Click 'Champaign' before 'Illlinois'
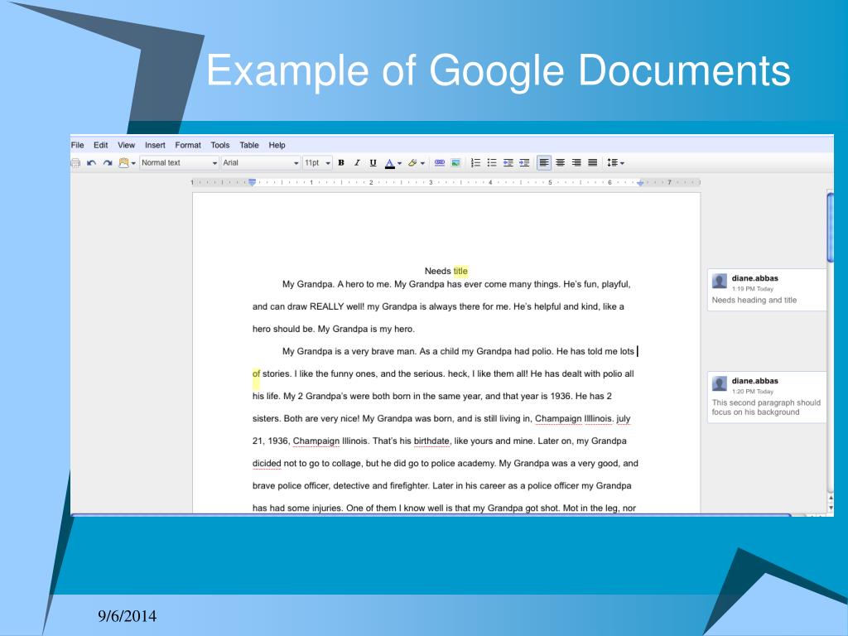This screenshot has width=848, height=636. [x=558, y=418]
